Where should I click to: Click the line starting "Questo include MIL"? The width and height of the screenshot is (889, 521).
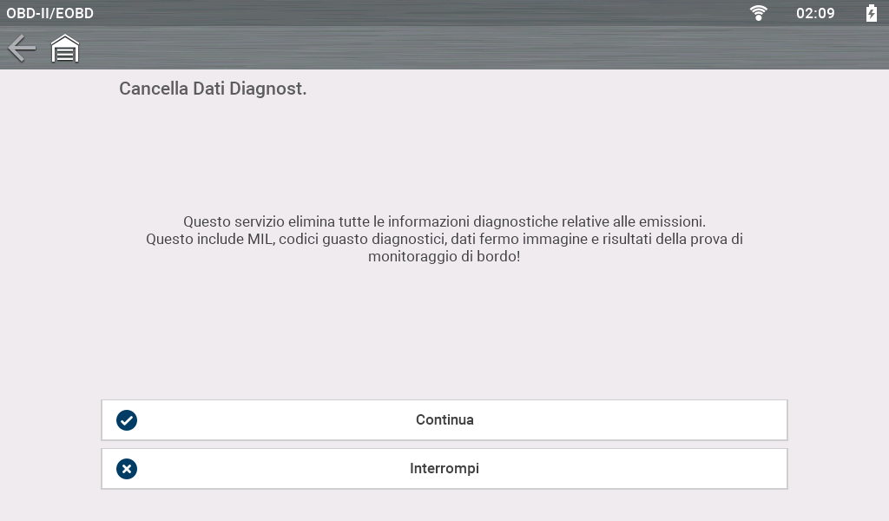point(444,239)
